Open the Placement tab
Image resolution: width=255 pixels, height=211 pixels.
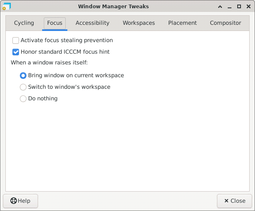182,23
